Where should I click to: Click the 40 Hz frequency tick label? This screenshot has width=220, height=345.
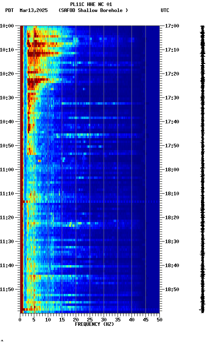tap(132, 320)
